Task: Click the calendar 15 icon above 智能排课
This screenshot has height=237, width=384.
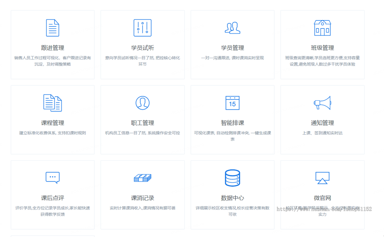Action: click(233, 103)
